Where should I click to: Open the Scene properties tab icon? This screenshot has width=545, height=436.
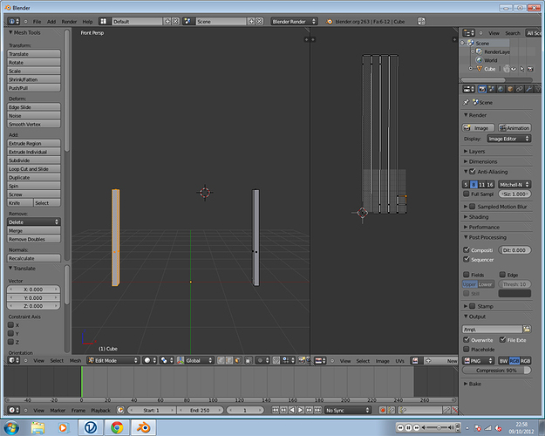point(492,89)
